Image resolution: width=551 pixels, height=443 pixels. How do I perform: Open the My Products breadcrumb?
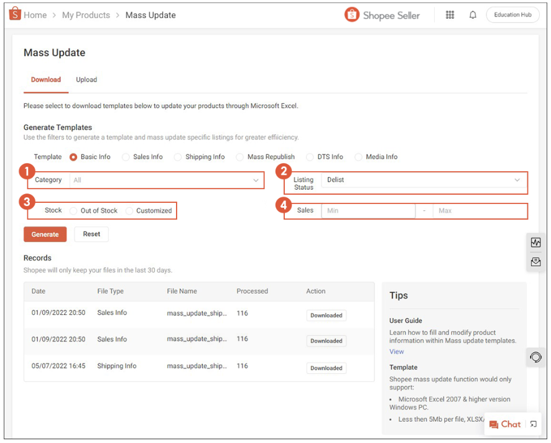click(x=86, y=15)
